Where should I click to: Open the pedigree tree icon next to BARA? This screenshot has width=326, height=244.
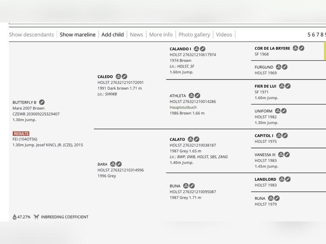[113, 164]
